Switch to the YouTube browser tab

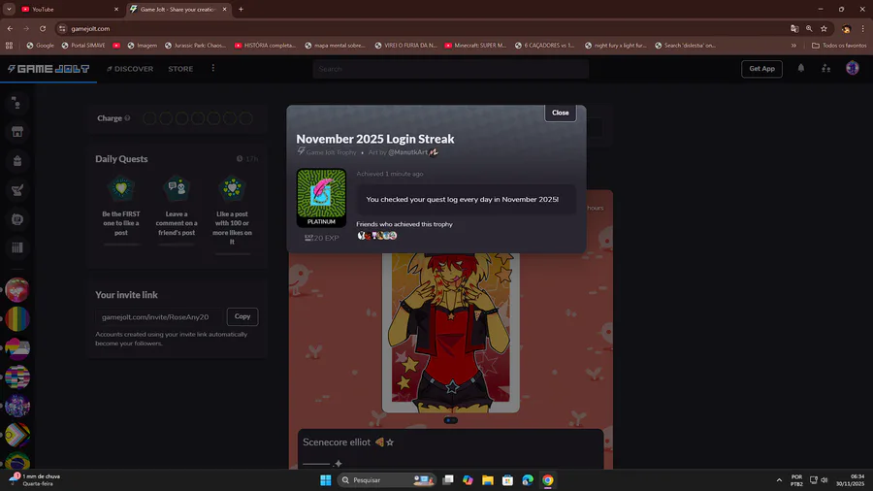click(x=69, y=9)
